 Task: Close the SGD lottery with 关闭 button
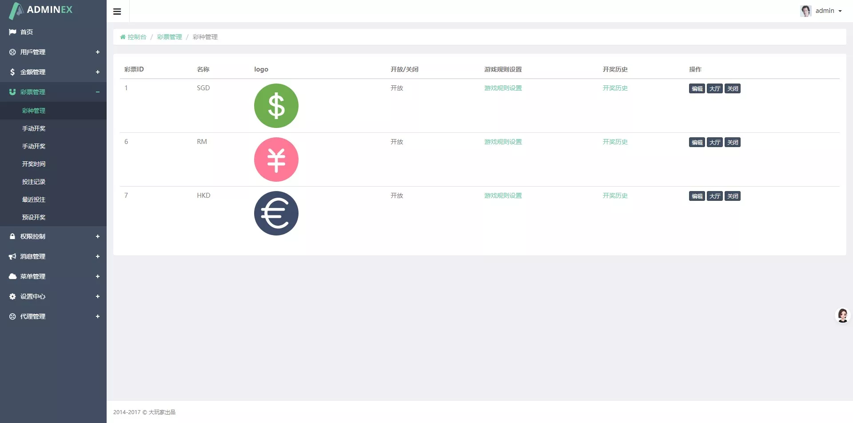733,89
